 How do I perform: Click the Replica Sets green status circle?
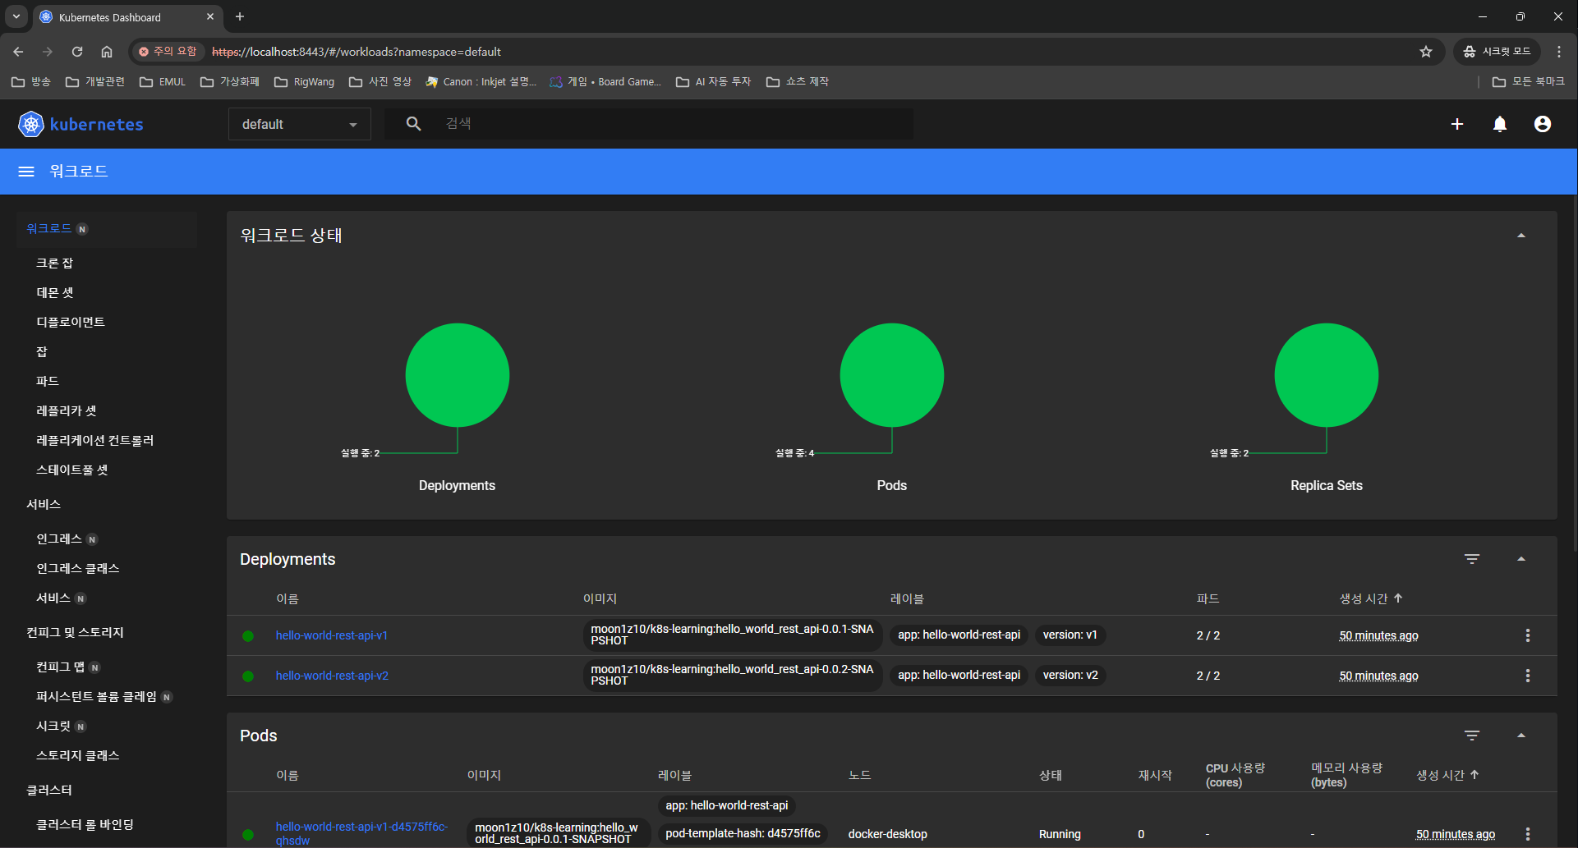click(1327, 375)
